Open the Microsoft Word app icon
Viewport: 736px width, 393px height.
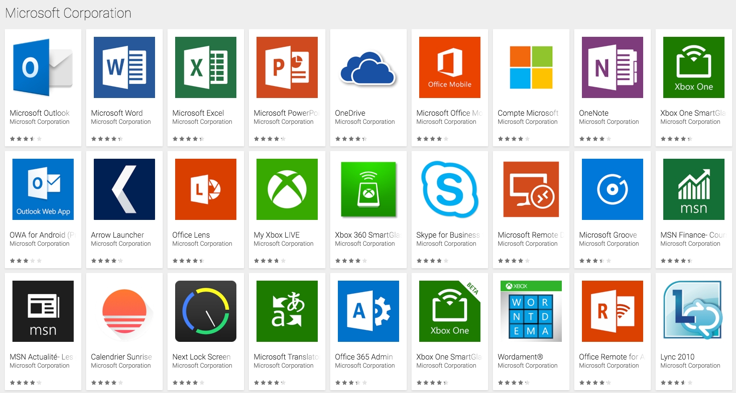point(124,67)
